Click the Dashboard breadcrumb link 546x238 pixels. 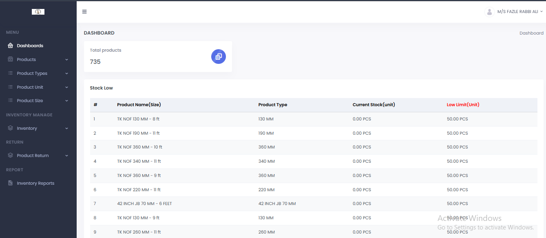pyautogui.click(x=531, y=33)
